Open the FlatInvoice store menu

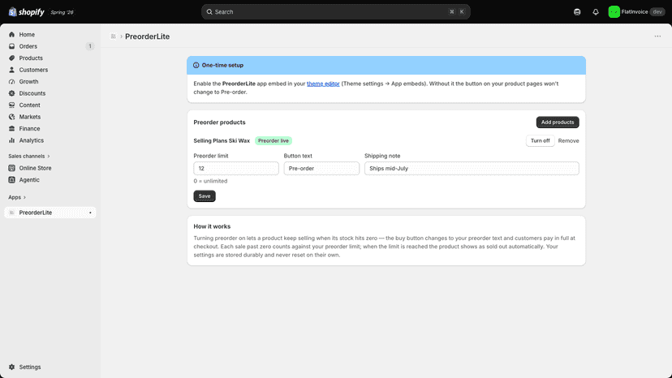pyautogui.click(x=636, y=12)
